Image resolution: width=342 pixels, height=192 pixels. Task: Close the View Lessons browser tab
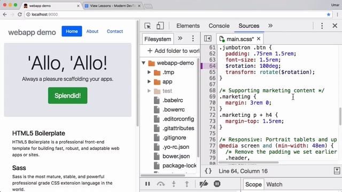coord(139,6)
